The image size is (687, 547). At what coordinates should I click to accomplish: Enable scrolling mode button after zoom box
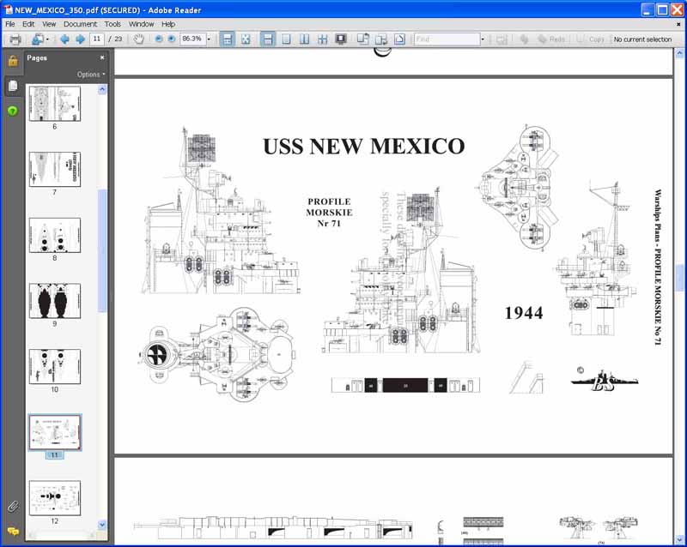pyautogui.click(x=227, y=39)
